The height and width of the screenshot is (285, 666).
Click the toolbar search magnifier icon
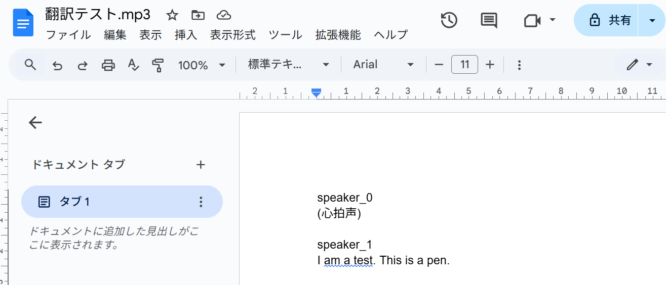(x=30, y=65)
